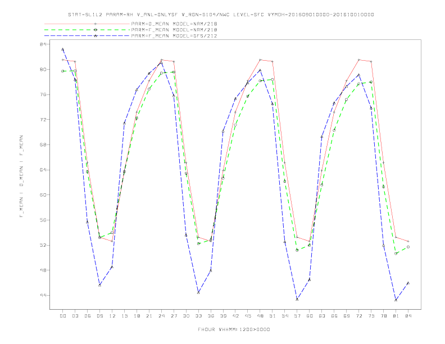Click the red solid line sample in legend
Image resolution: width=445 pixels, height=344 pixels.
pos(87,24)
